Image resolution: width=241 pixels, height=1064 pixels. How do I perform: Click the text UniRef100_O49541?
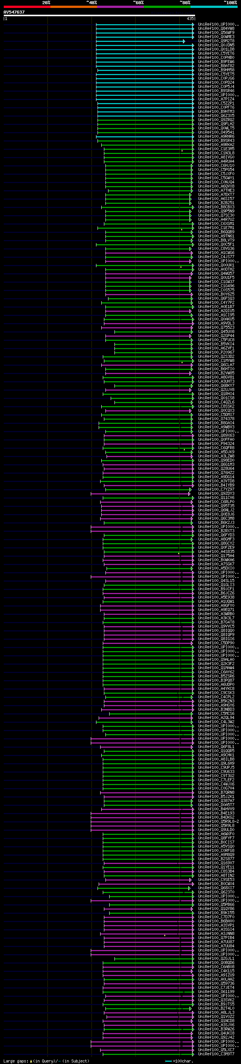tap(216, 132)
